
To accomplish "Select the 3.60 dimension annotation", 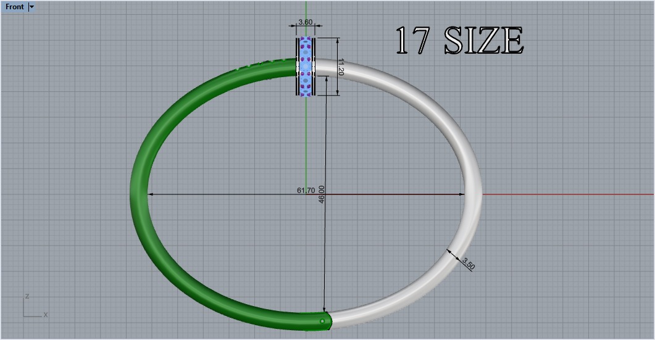I will click(306, 22).
